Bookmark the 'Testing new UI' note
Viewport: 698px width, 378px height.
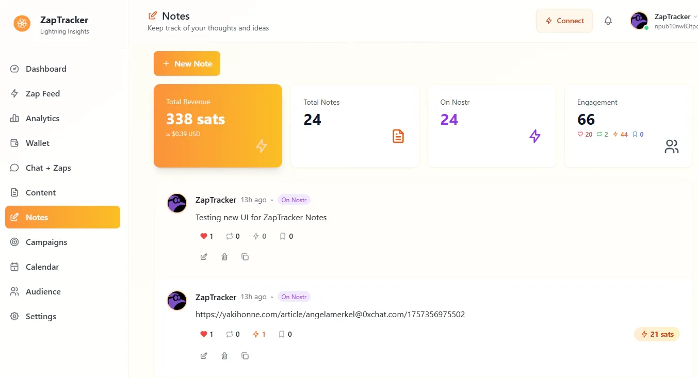click(x=286, y=236)
